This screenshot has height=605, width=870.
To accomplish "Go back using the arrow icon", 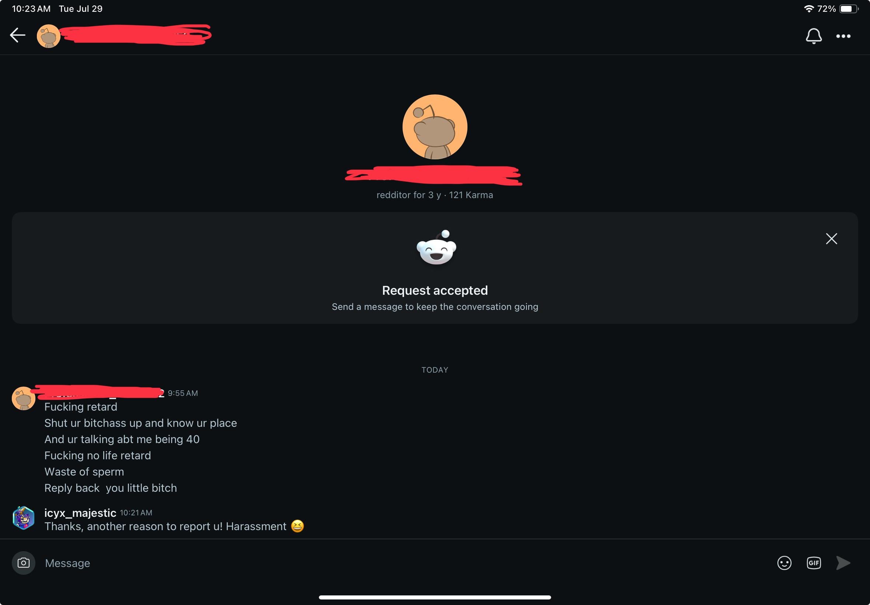I will [x=17, y=35].
